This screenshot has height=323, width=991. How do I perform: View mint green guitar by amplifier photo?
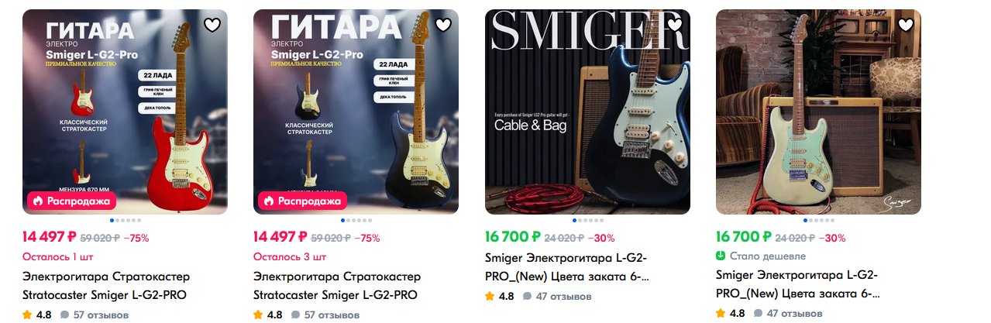click(x=818, y=112)
